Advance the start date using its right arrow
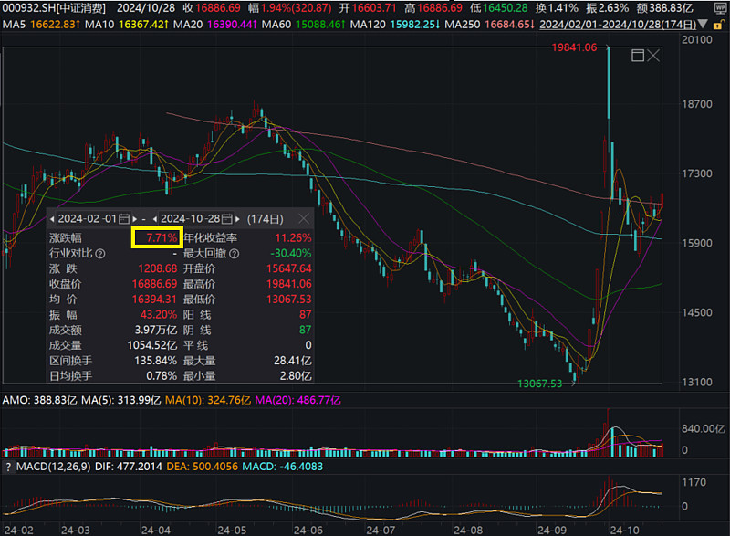The width and height of the screenshot is (730, 536). pyautogui.click(x=134, y=219)
